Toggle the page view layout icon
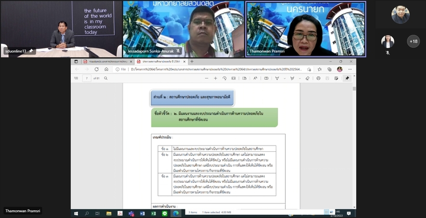 click(x=245, y=78)
